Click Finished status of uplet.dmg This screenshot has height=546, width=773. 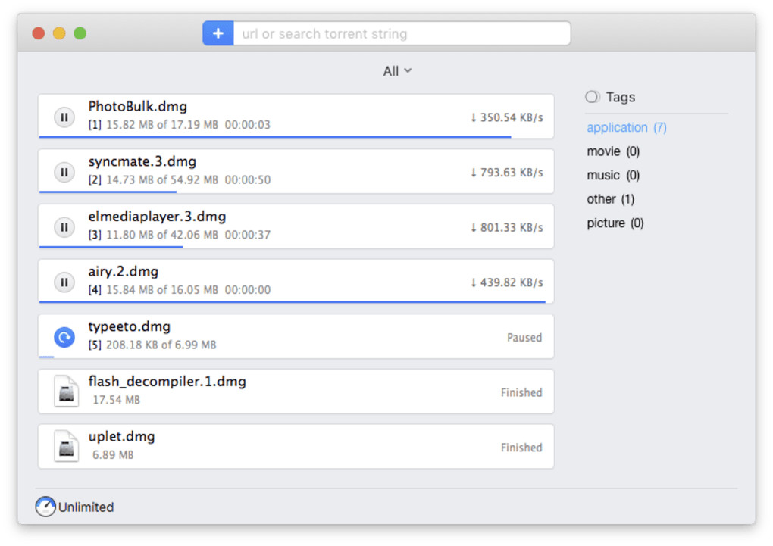[521, 448]
